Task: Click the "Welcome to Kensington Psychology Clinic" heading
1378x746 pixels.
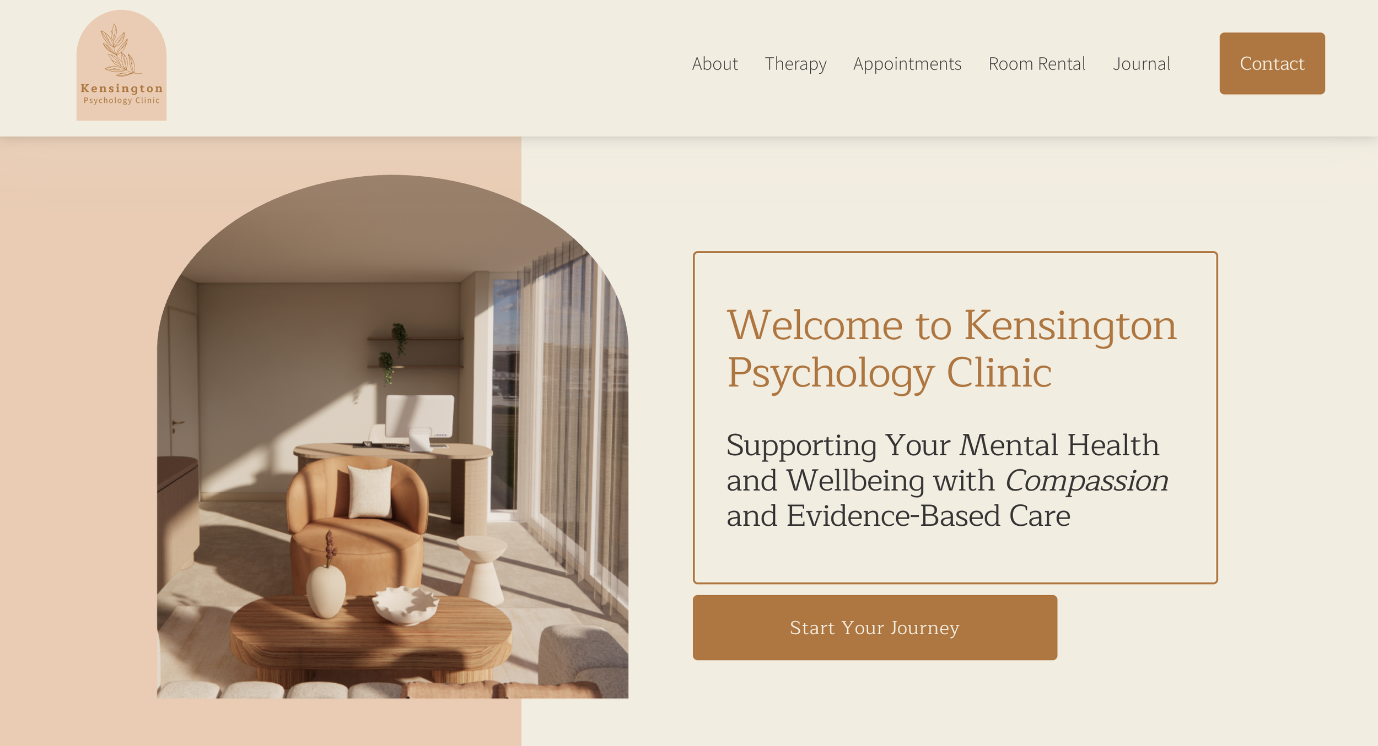Action: [951, 349]
